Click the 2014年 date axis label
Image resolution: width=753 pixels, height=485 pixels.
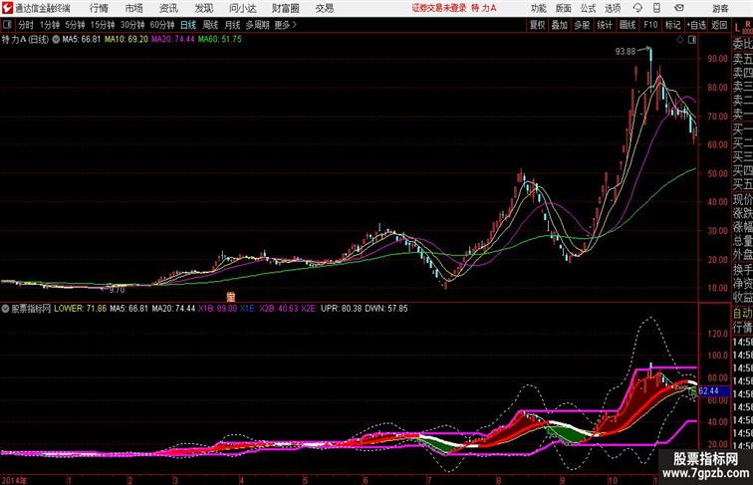click(14, 480)
